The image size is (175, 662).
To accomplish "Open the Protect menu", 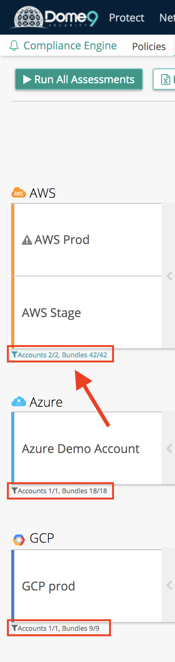I will click(x=127, y=18).
